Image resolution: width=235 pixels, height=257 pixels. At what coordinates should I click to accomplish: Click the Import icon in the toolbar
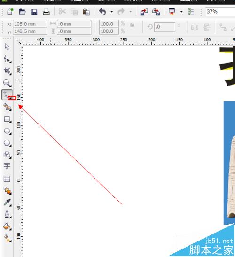click(144, 12)
